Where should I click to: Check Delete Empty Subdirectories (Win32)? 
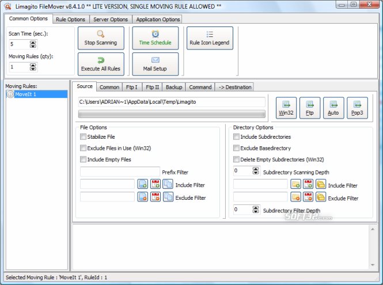(x=236, y=159)
